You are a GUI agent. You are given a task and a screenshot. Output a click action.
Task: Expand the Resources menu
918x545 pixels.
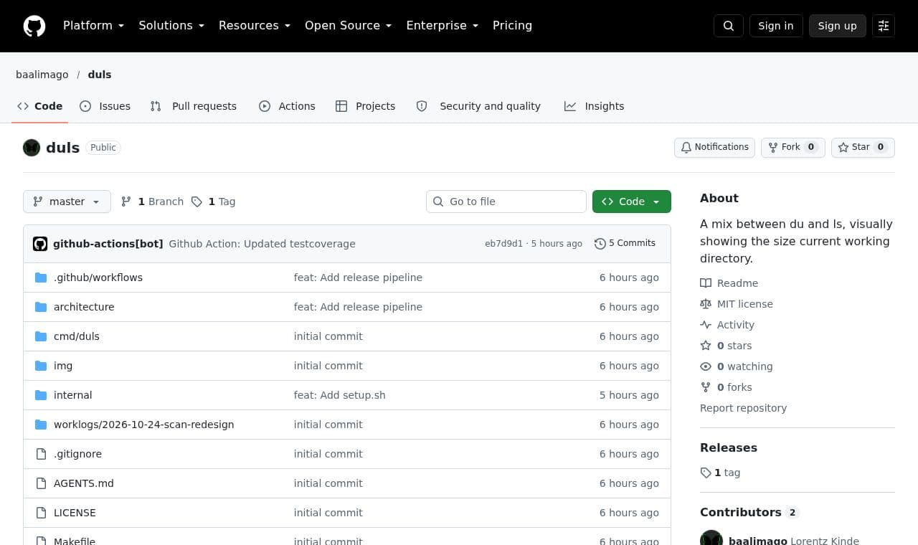pyautogui.click(x=255, y=26)
